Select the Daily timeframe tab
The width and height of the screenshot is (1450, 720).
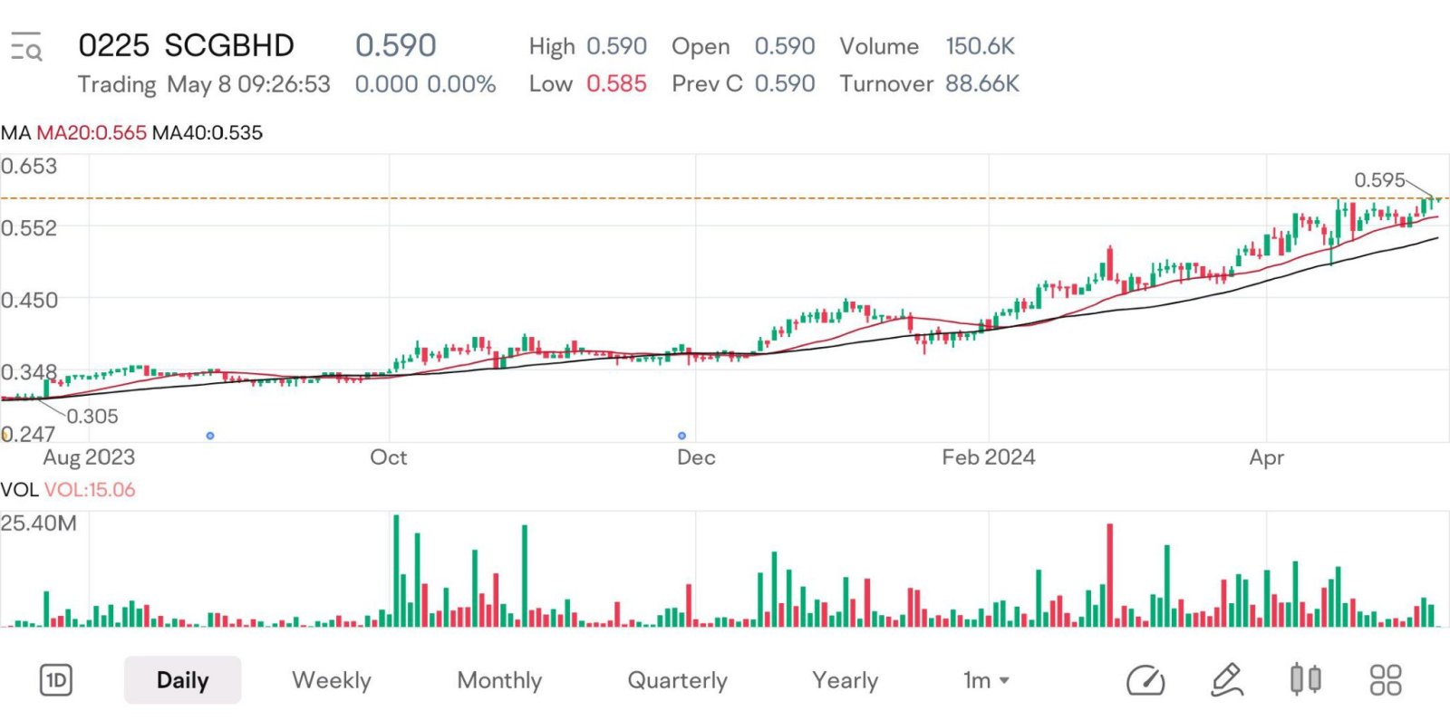click(x=182, y=680)
